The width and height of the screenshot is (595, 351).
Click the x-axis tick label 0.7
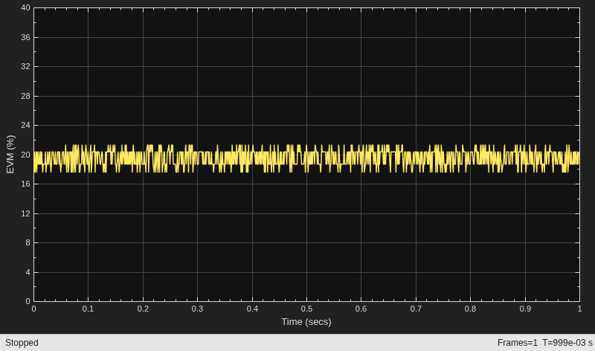click(416, 309)
